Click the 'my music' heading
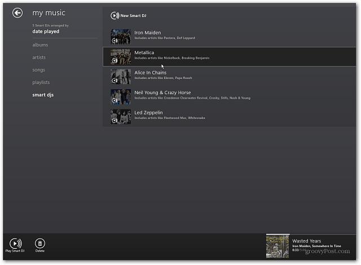361x265 pixels. (49, 13)
